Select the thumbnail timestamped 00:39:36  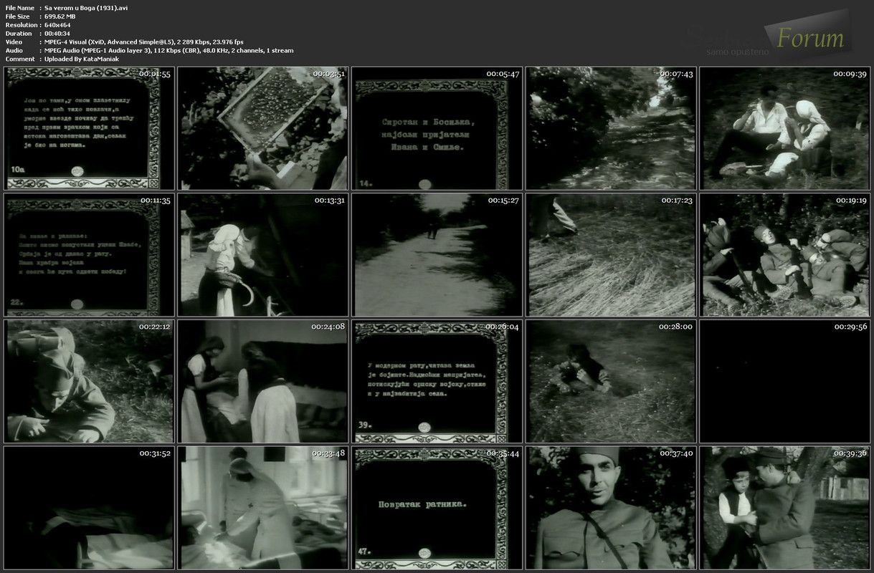(784, 507)
